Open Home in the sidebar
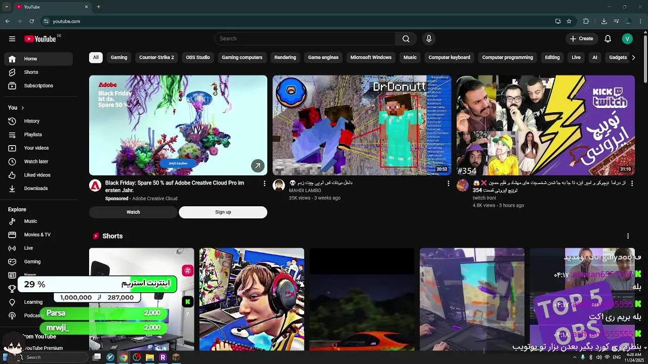 click(x=38, y=59)
